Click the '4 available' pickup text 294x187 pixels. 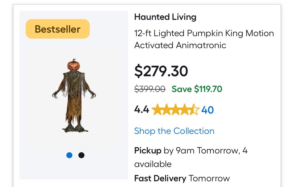[191, 157]
